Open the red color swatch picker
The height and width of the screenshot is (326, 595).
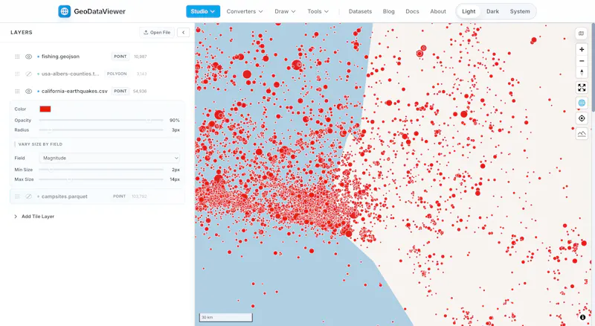pyautogui.click(x=45, y=109)
